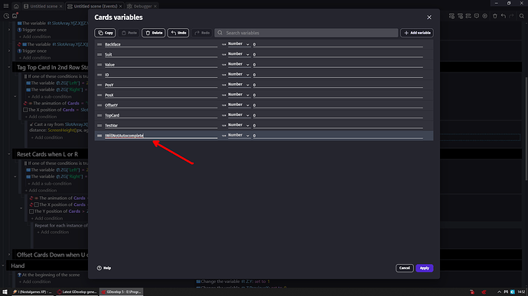Show hidden system tray icons
The width and height of the screenshot is (528, 296).
(x=499, y=292)
